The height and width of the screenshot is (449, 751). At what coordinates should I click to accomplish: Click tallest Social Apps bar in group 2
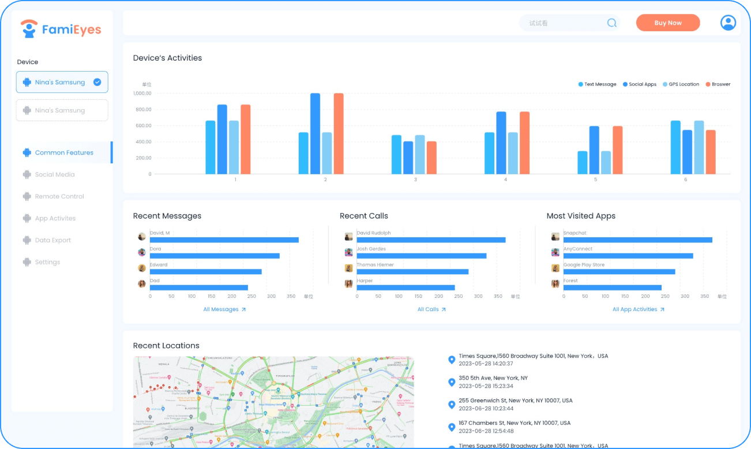tap(315, 133)
